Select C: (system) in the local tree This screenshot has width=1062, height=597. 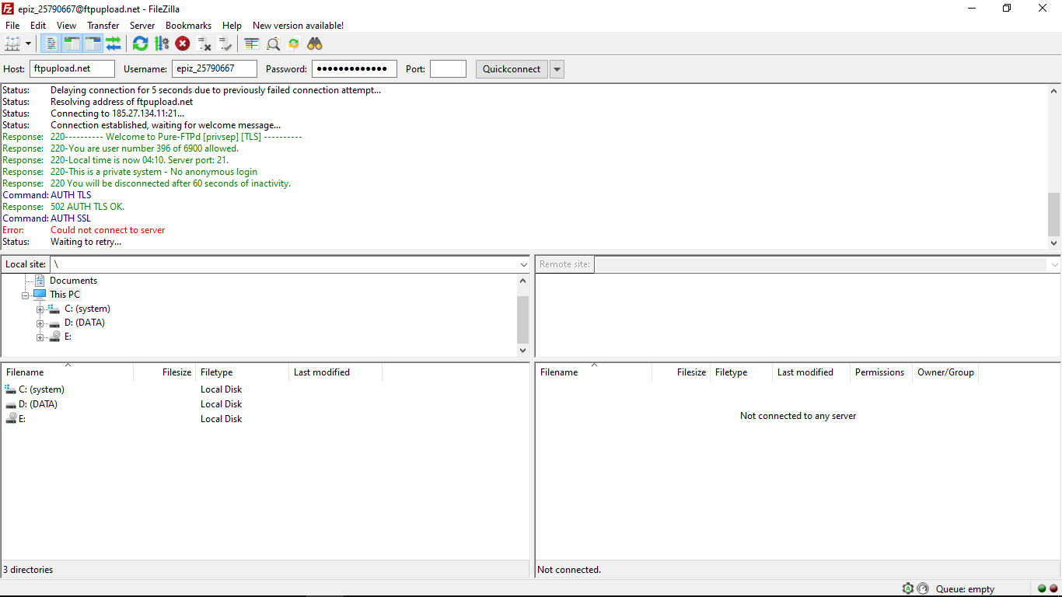coord(87,309)
